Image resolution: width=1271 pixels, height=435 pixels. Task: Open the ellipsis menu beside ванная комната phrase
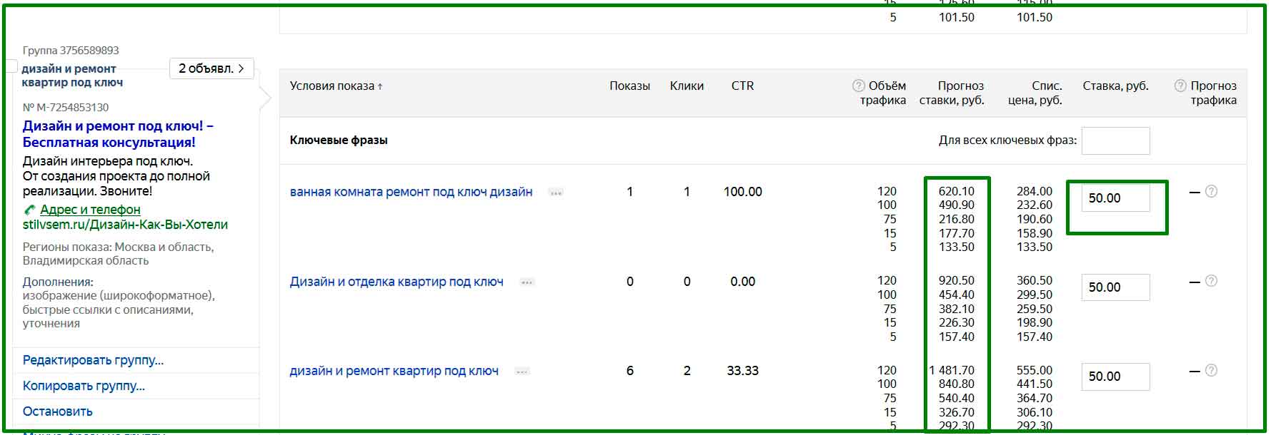coord(556,193)
